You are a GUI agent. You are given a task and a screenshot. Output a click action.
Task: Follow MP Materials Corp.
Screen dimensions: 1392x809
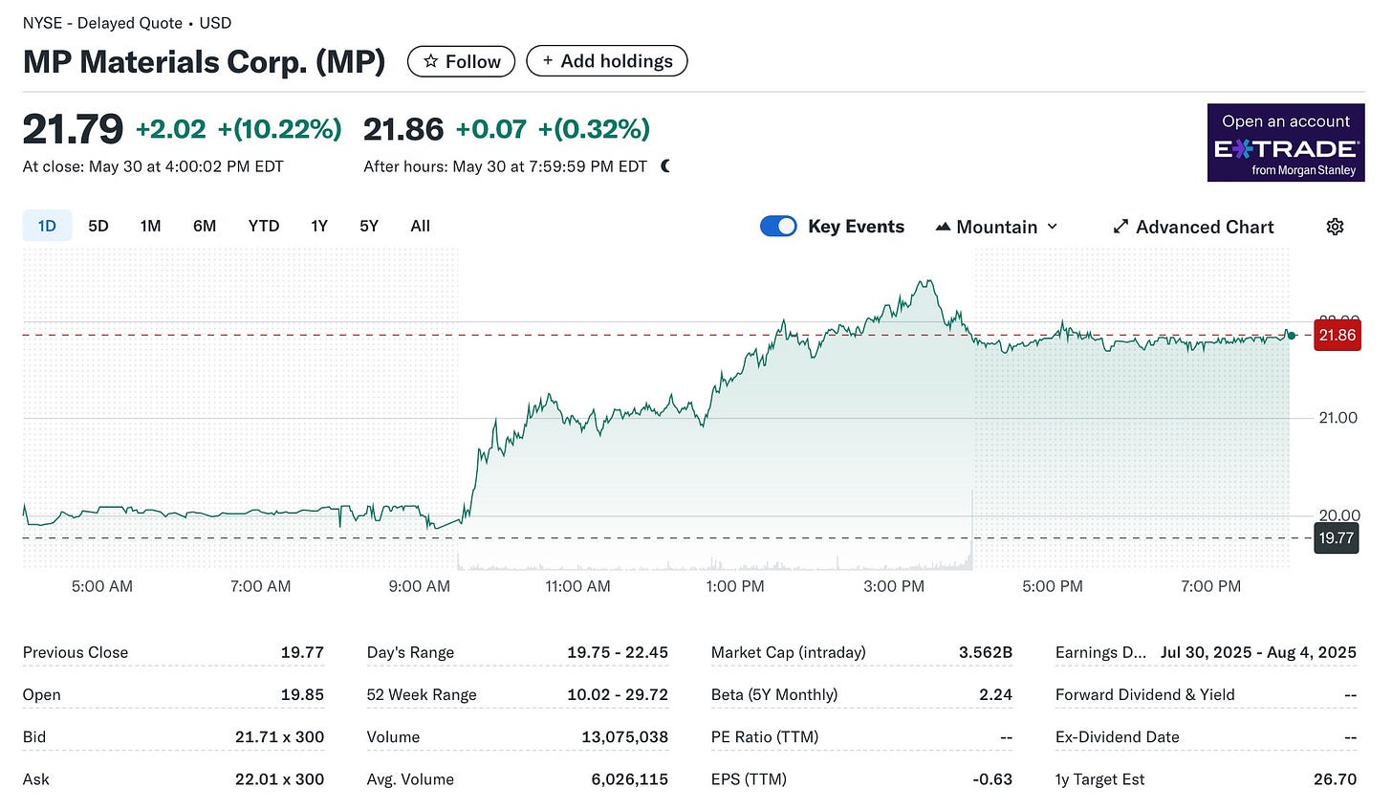(462, 61)
